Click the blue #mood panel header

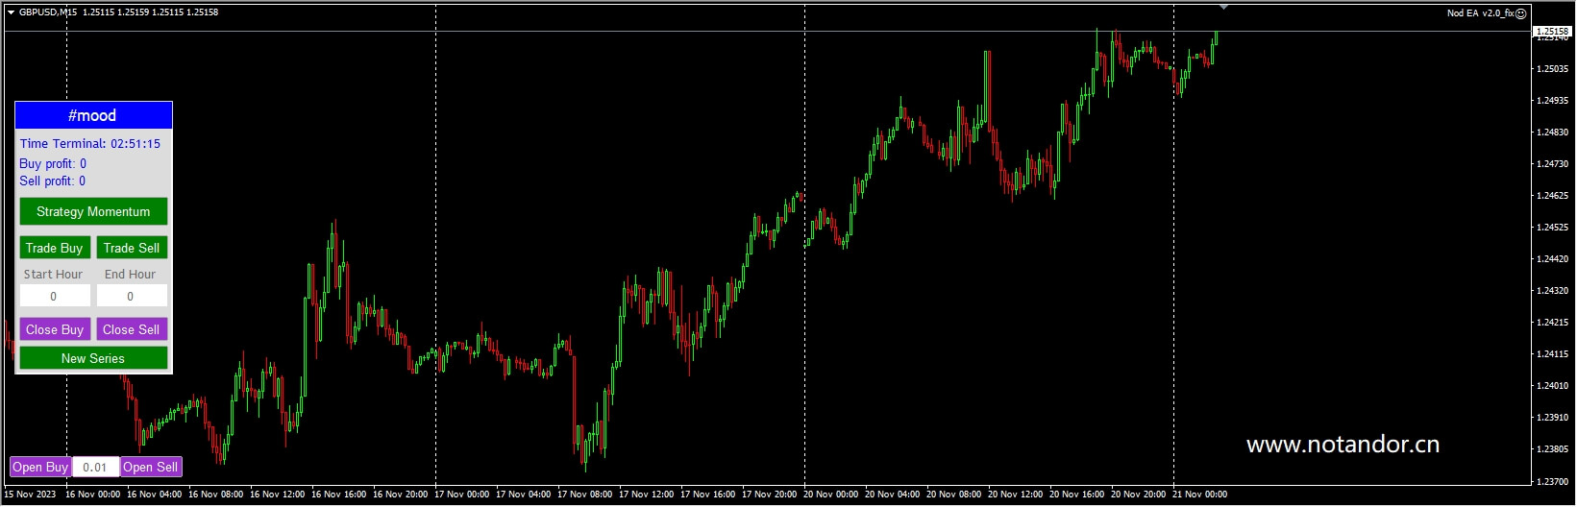93,116
